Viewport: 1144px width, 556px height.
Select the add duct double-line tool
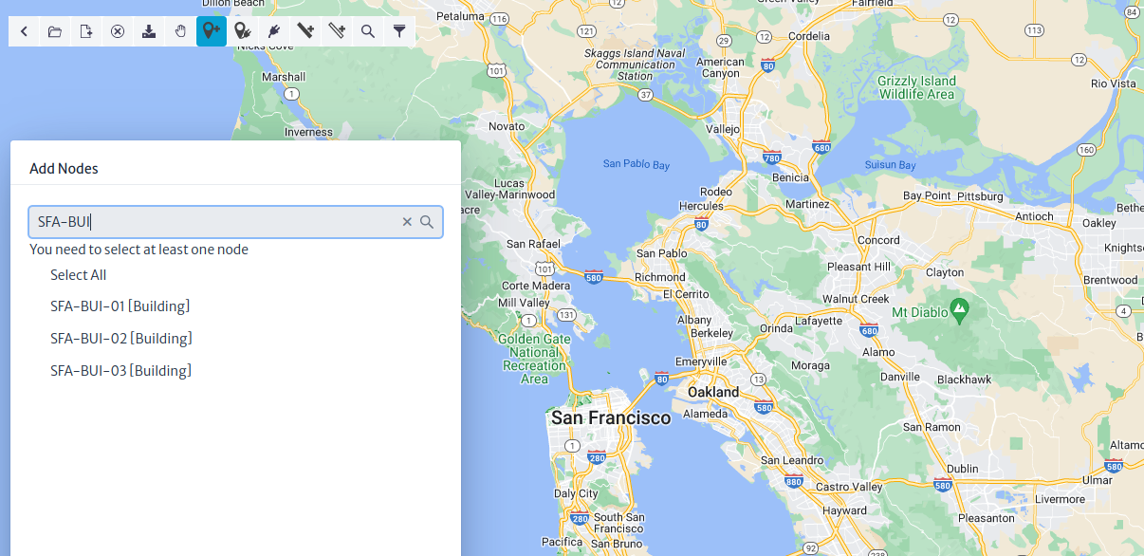(336, 31)
